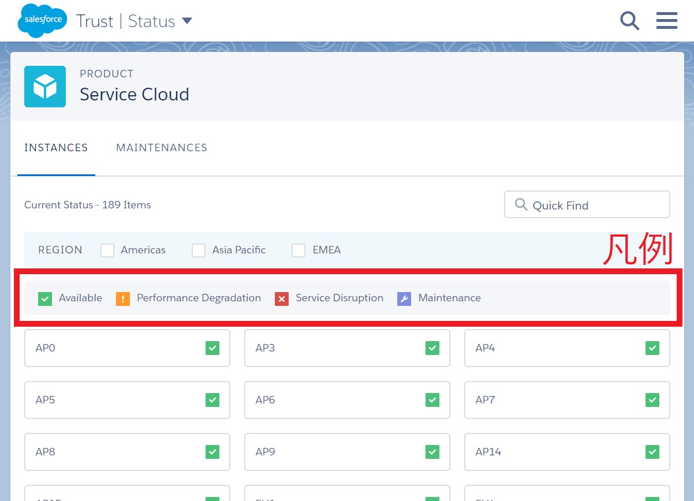The image size is (694, 501).
Task: Toggle the EMEA region checkbox
Action: (299, 250)
